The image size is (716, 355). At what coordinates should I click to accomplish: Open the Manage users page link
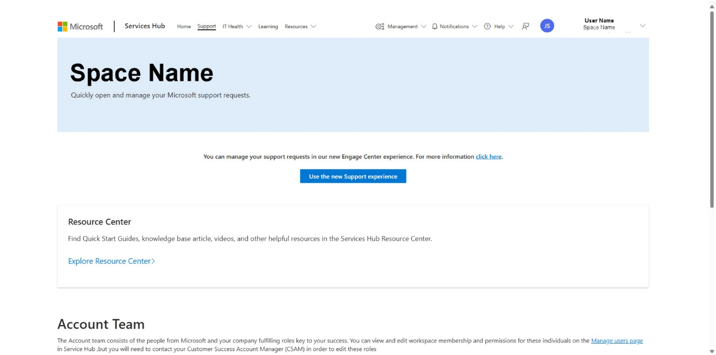point(617,341)
